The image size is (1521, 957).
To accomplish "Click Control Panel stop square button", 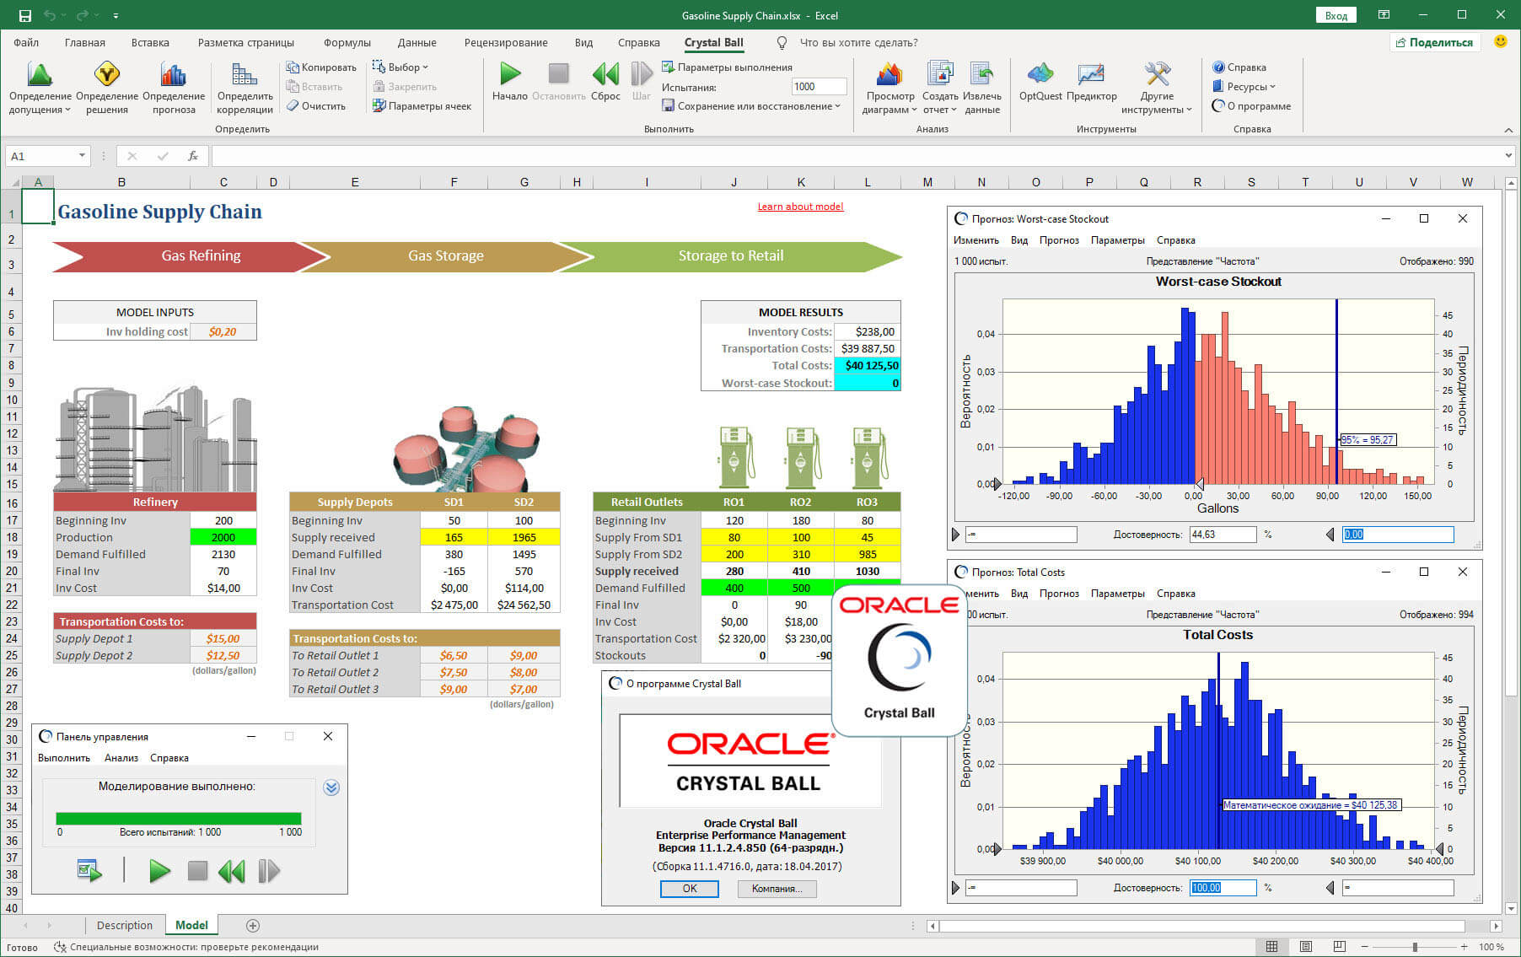I will (x=197, y=871).
